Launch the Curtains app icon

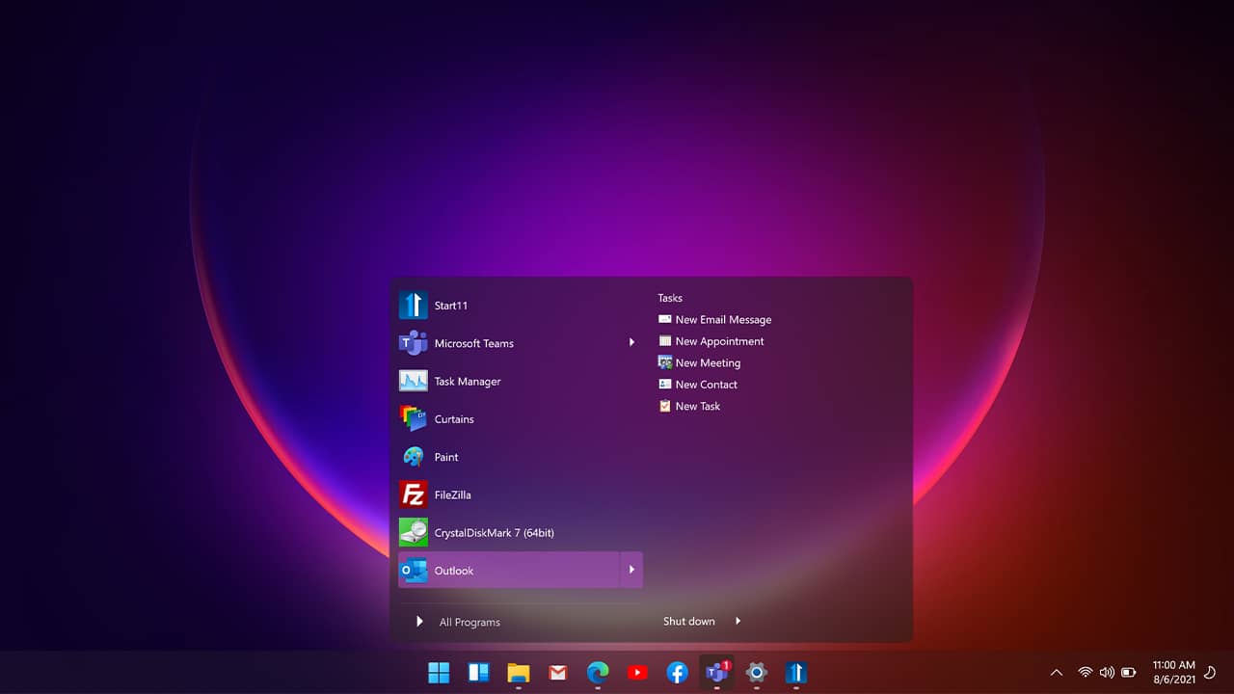coord(413,418)
